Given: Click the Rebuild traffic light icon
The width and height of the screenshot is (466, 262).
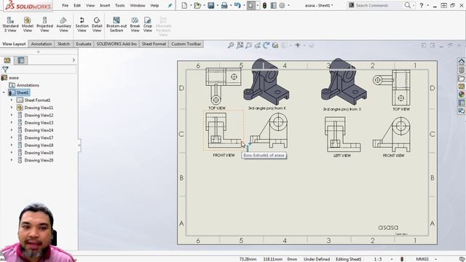Looking at the screenshot, I should [x=264, y=5].
